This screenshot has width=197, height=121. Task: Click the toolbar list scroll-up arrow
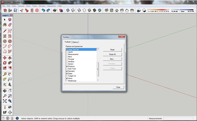click(98, 50)
